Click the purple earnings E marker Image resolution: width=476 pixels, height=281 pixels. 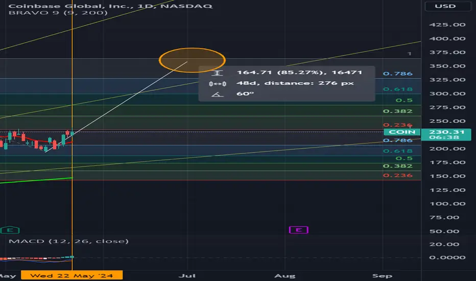(298, 230)
